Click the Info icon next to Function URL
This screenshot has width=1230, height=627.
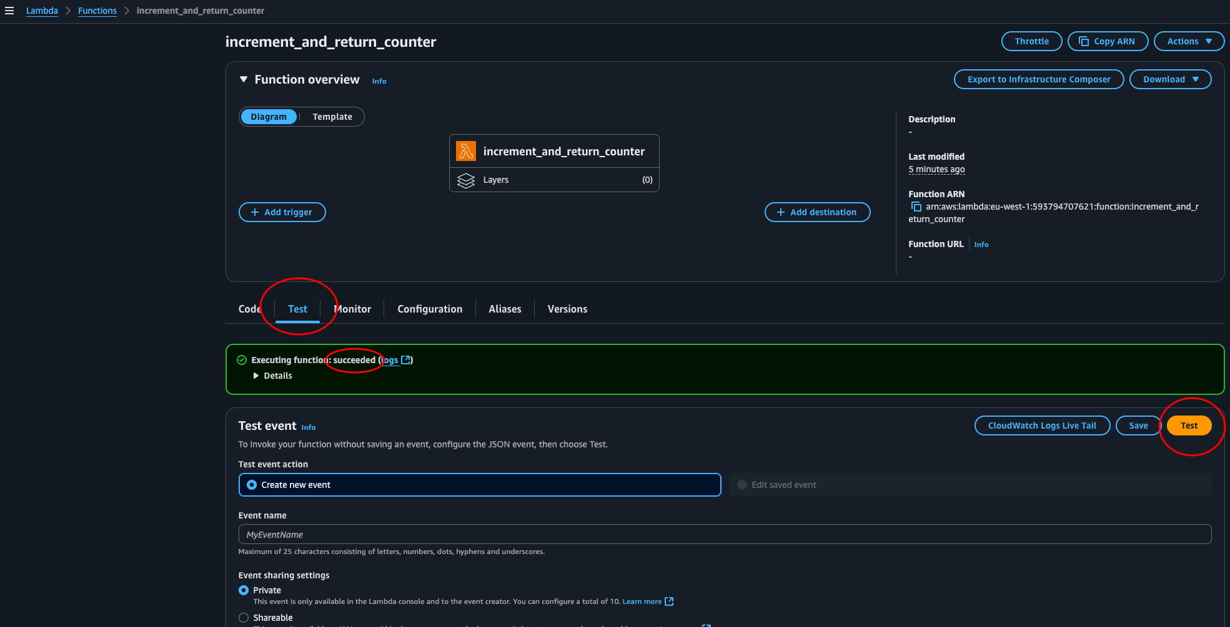pyautogui.click(x=981, y=244)
